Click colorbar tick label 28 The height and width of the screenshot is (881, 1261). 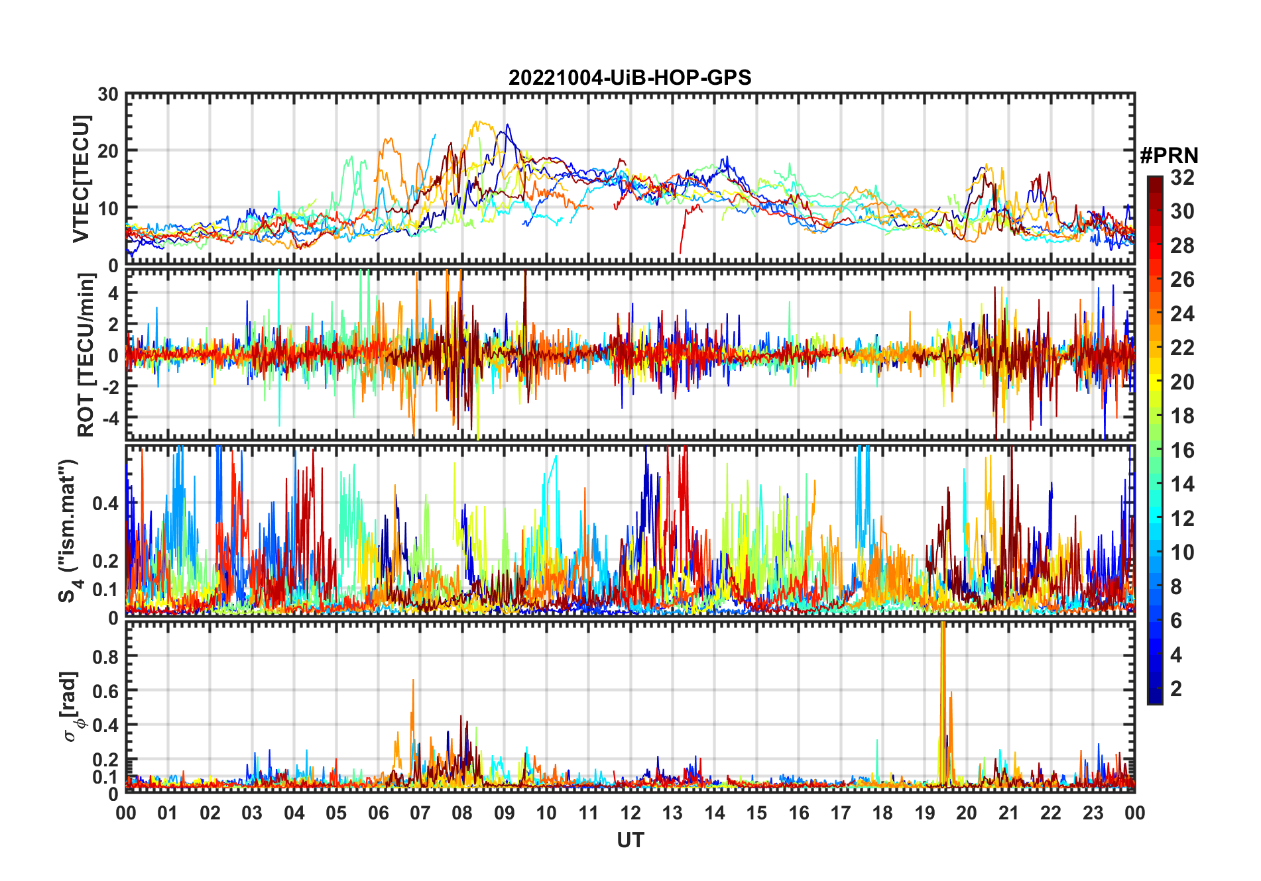pos(1182,246)
